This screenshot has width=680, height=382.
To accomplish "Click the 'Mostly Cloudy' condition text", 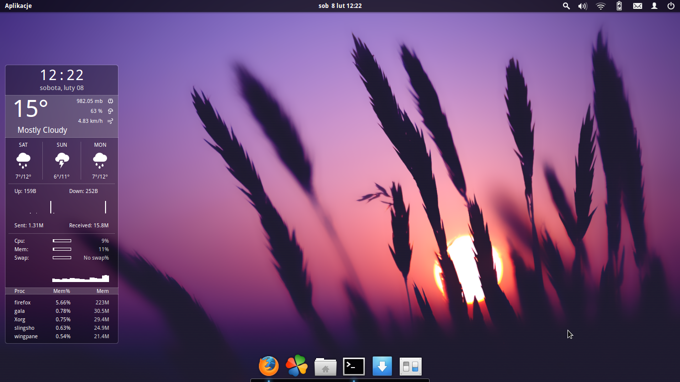I will (42, 130).
